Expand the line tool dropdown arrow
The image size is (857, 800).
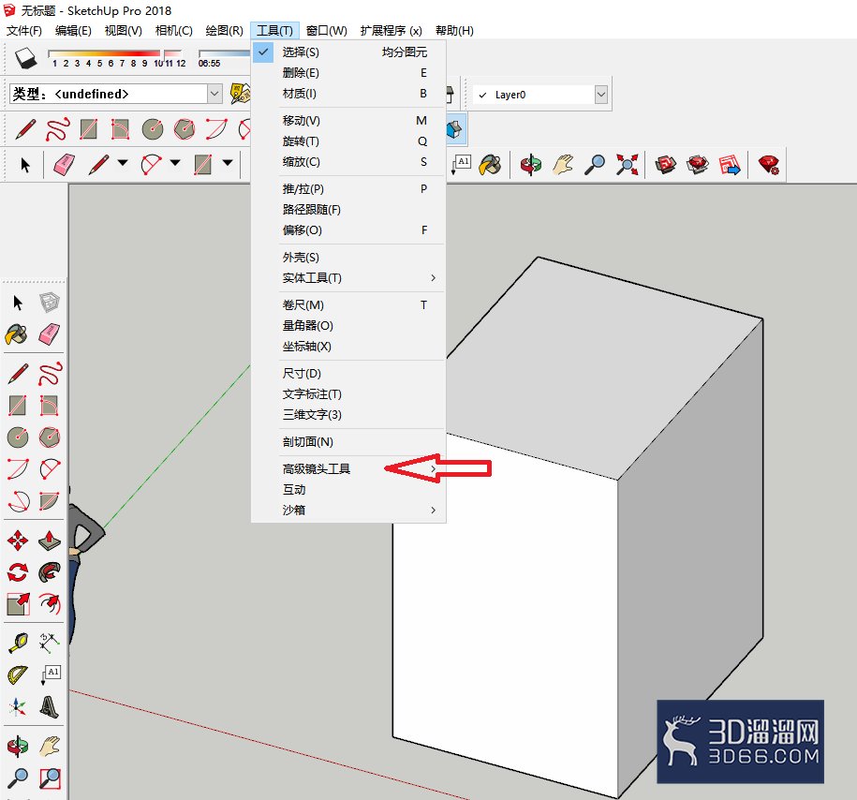(123, 162)
